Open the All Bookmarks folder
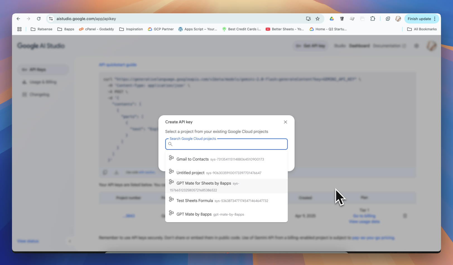453x265 pixels. (422, 29)
